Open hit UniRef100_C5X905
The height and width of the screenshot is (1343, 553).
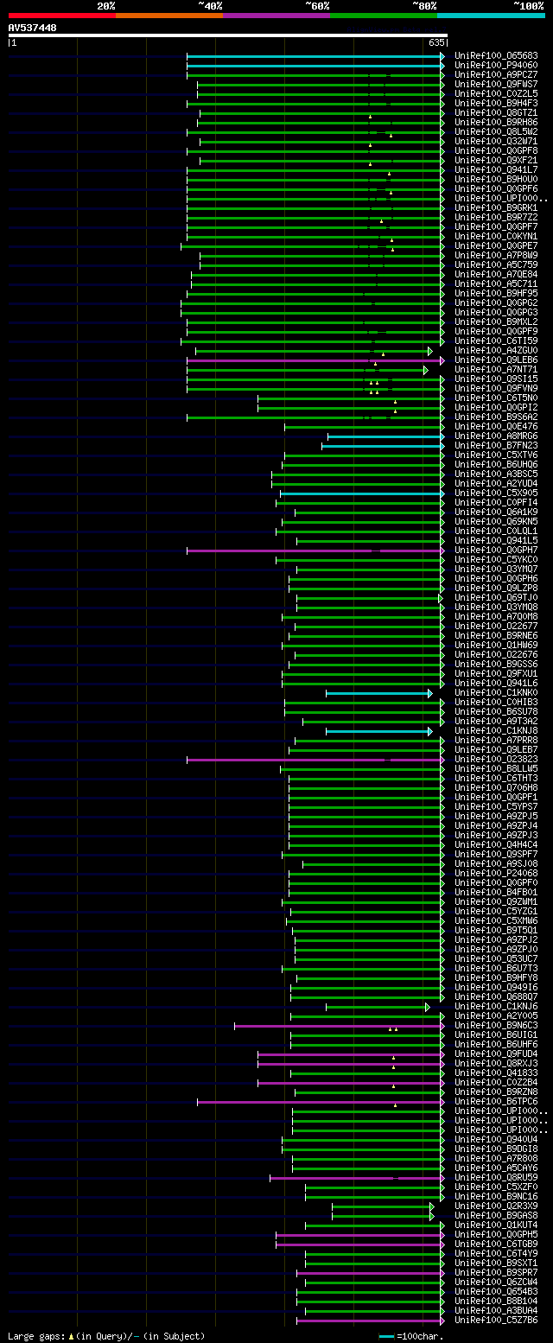[496, 493]
